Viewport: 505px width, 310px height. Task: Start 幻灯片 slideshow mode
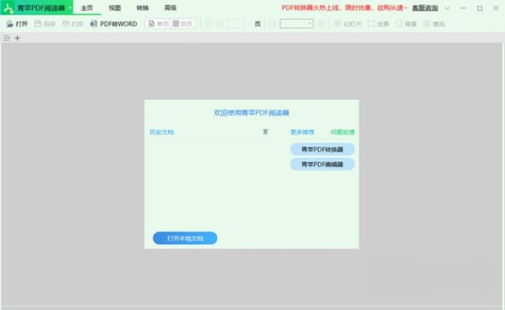pyautogui.click(x=347, y=24)
